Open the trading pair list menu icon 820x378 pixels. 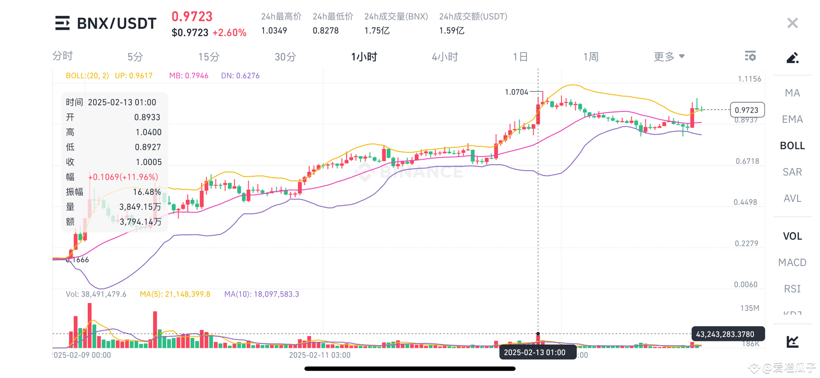[x=62, y=23]
